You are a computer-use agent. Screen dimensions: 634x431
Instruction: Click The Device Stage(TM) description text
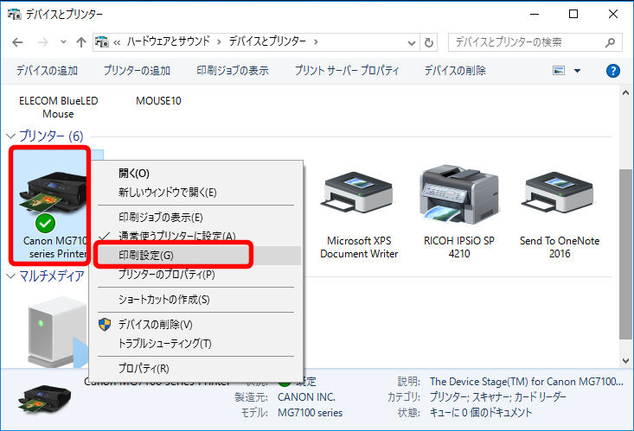pyautogui.click(x=527, y=382)
